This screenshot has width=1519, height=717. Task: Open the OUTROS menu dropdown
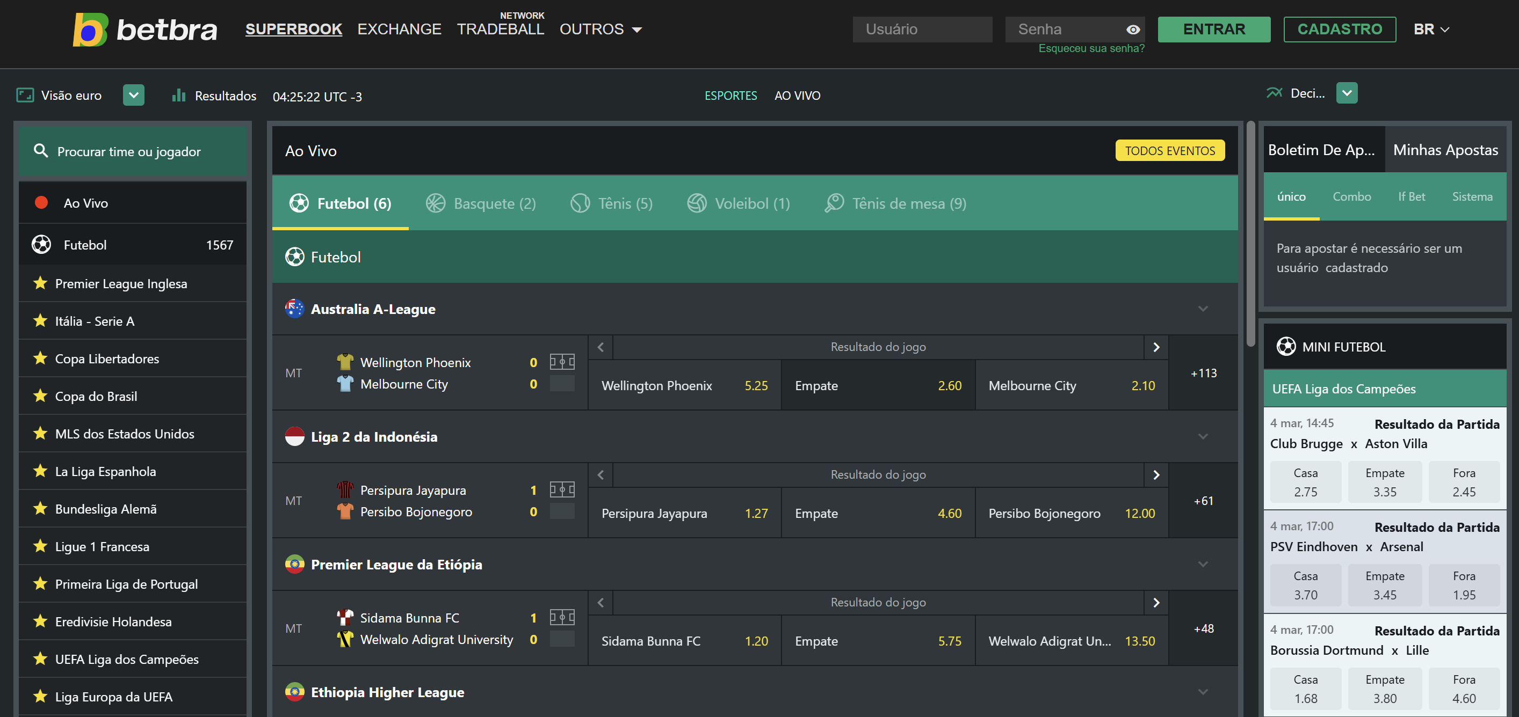click(x=601, y=29)
